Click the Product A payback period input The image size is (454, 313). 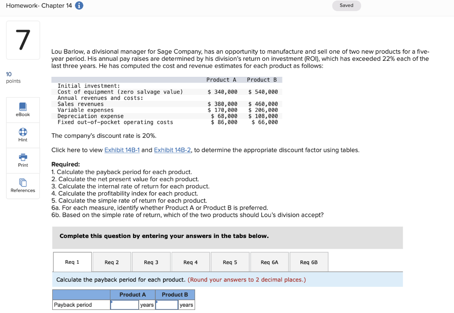125,305
